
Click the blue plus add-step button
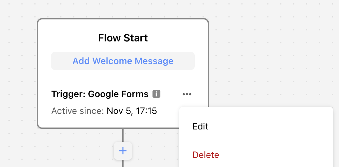coord(123,151)
